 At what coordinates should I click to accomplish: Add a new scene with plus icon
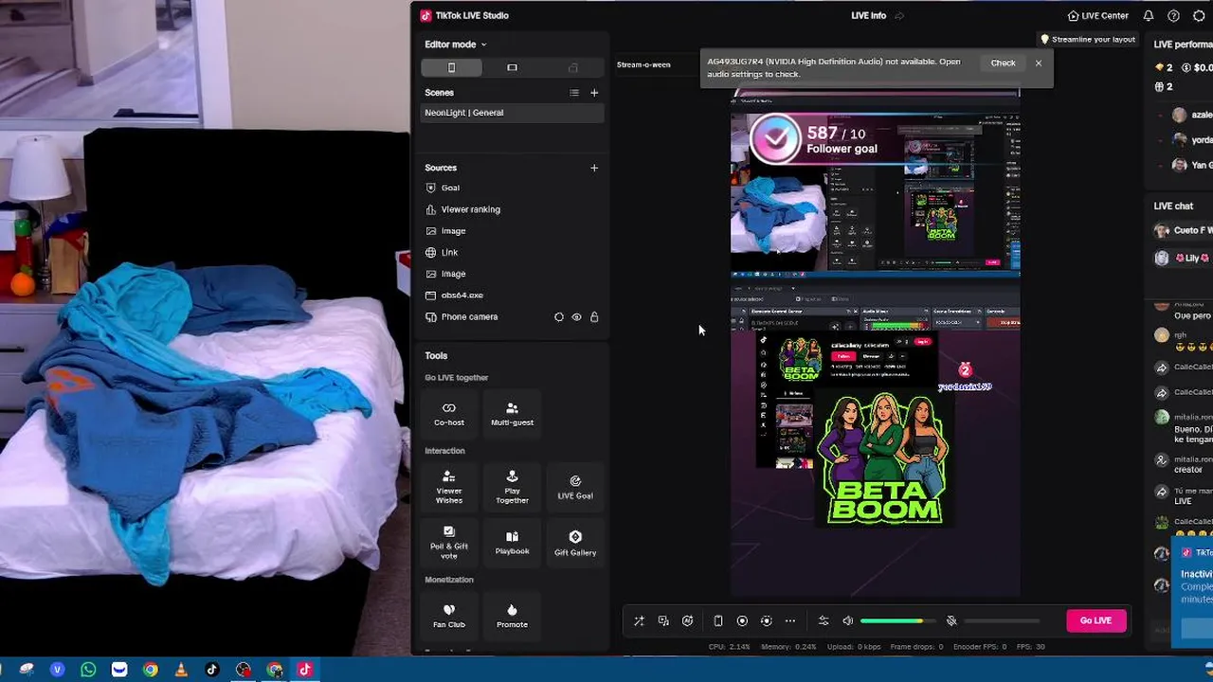(x=594, y=93)
